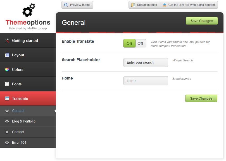The width and height of the screenshot is (226, 161).
Task: Open Error 404 translate settings
Action: pos(28,143)
